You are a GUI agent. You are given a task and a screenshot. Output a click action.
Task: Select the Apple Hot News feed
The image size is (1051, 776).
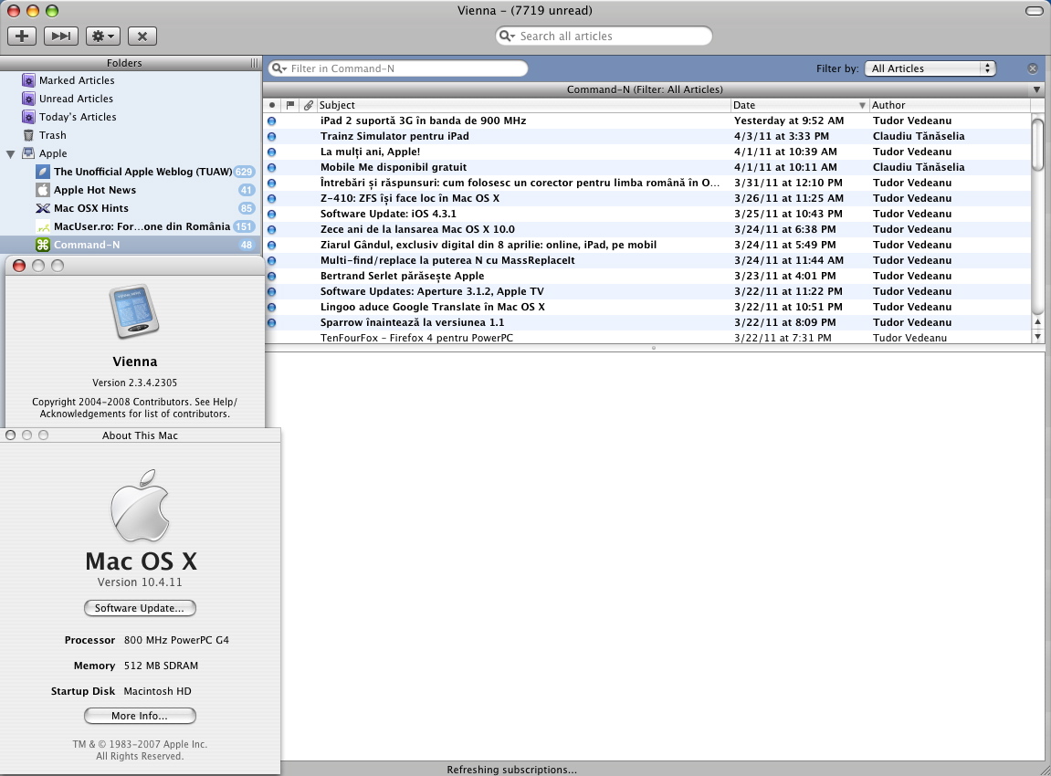[x=131, y=190]
